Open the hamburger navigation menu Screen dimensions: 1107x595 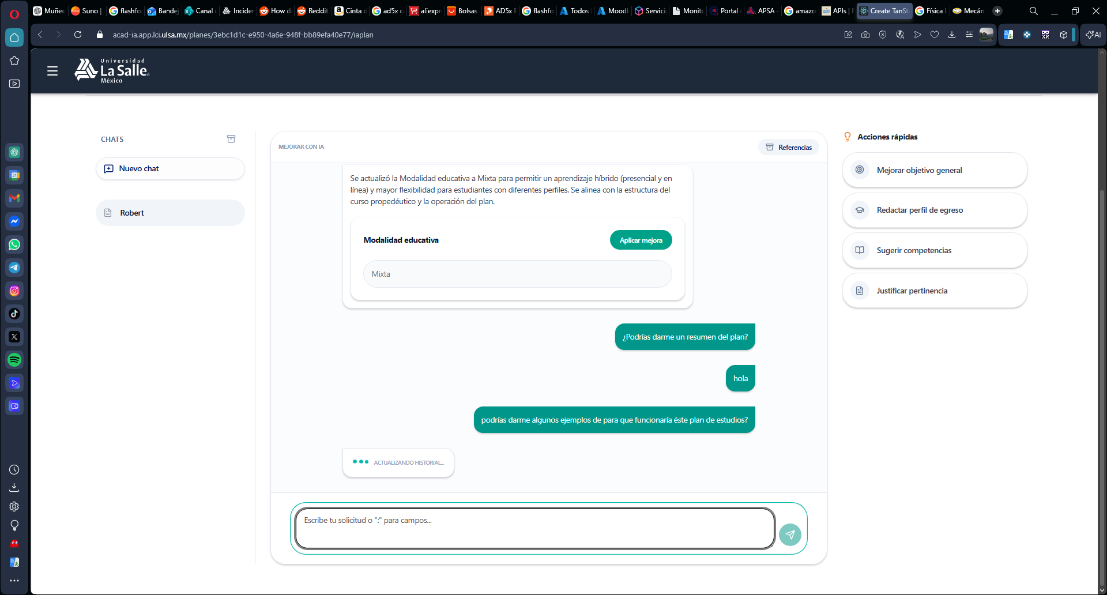[52, 71]
